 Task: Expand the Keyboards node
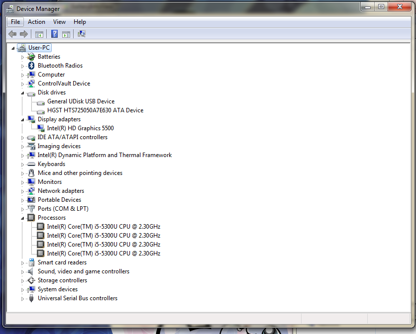point(22,165)
